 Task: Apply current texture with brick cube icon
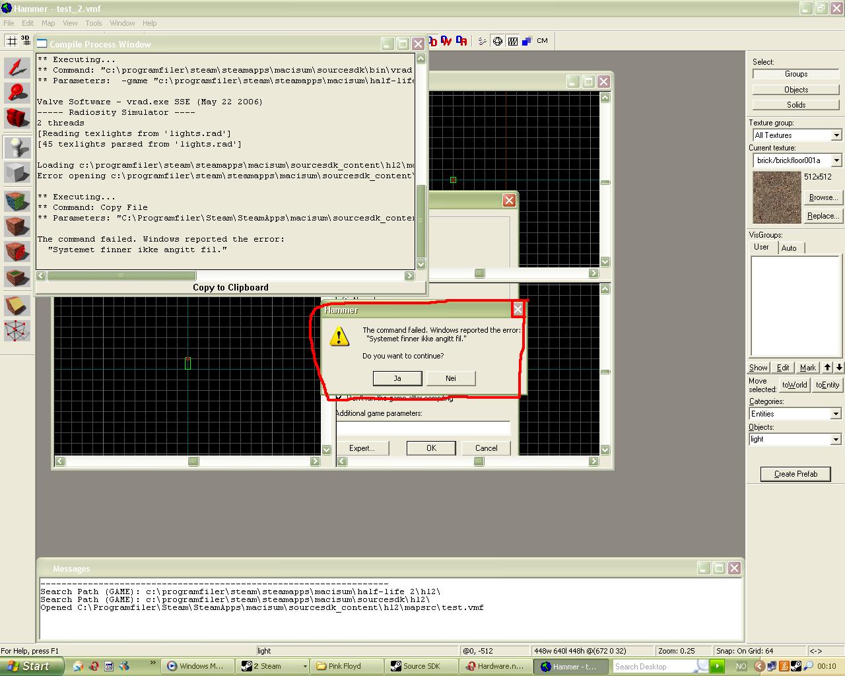17,226
